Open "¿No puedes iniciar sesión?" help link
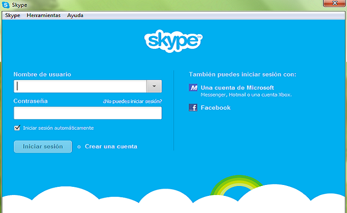The width and height of the screenshot is (347, 213). (132, 101)
